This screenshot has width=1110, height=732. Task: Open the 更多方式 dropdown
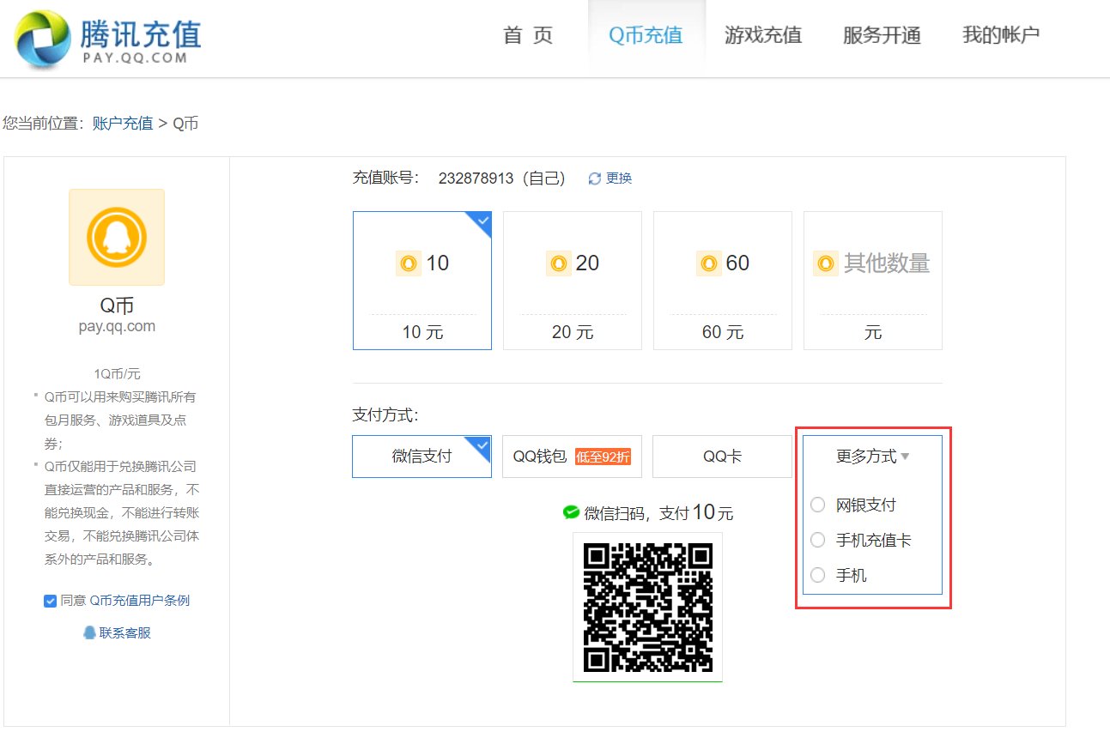(x=870, y=456)
